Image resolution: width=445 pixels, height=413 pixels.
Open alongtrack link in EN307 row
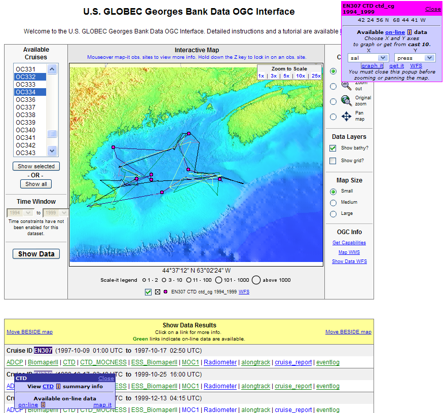click(256, 362)
